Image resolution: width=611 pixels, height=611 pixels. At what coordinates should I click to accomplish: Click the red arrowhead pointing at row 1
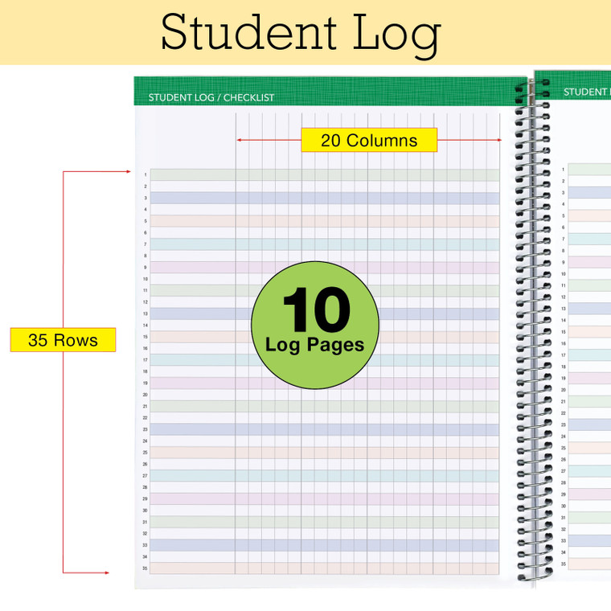coord(125,171)
